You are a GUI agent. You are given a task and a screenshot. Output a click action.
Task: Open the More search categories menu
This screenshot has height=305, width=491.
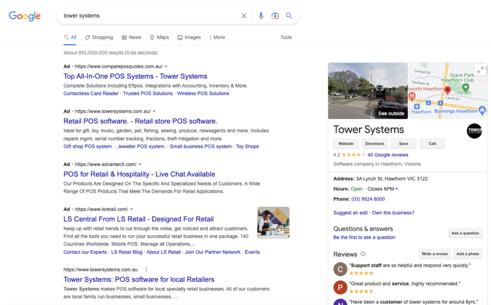pyautogui.click(x=217, y=37)
